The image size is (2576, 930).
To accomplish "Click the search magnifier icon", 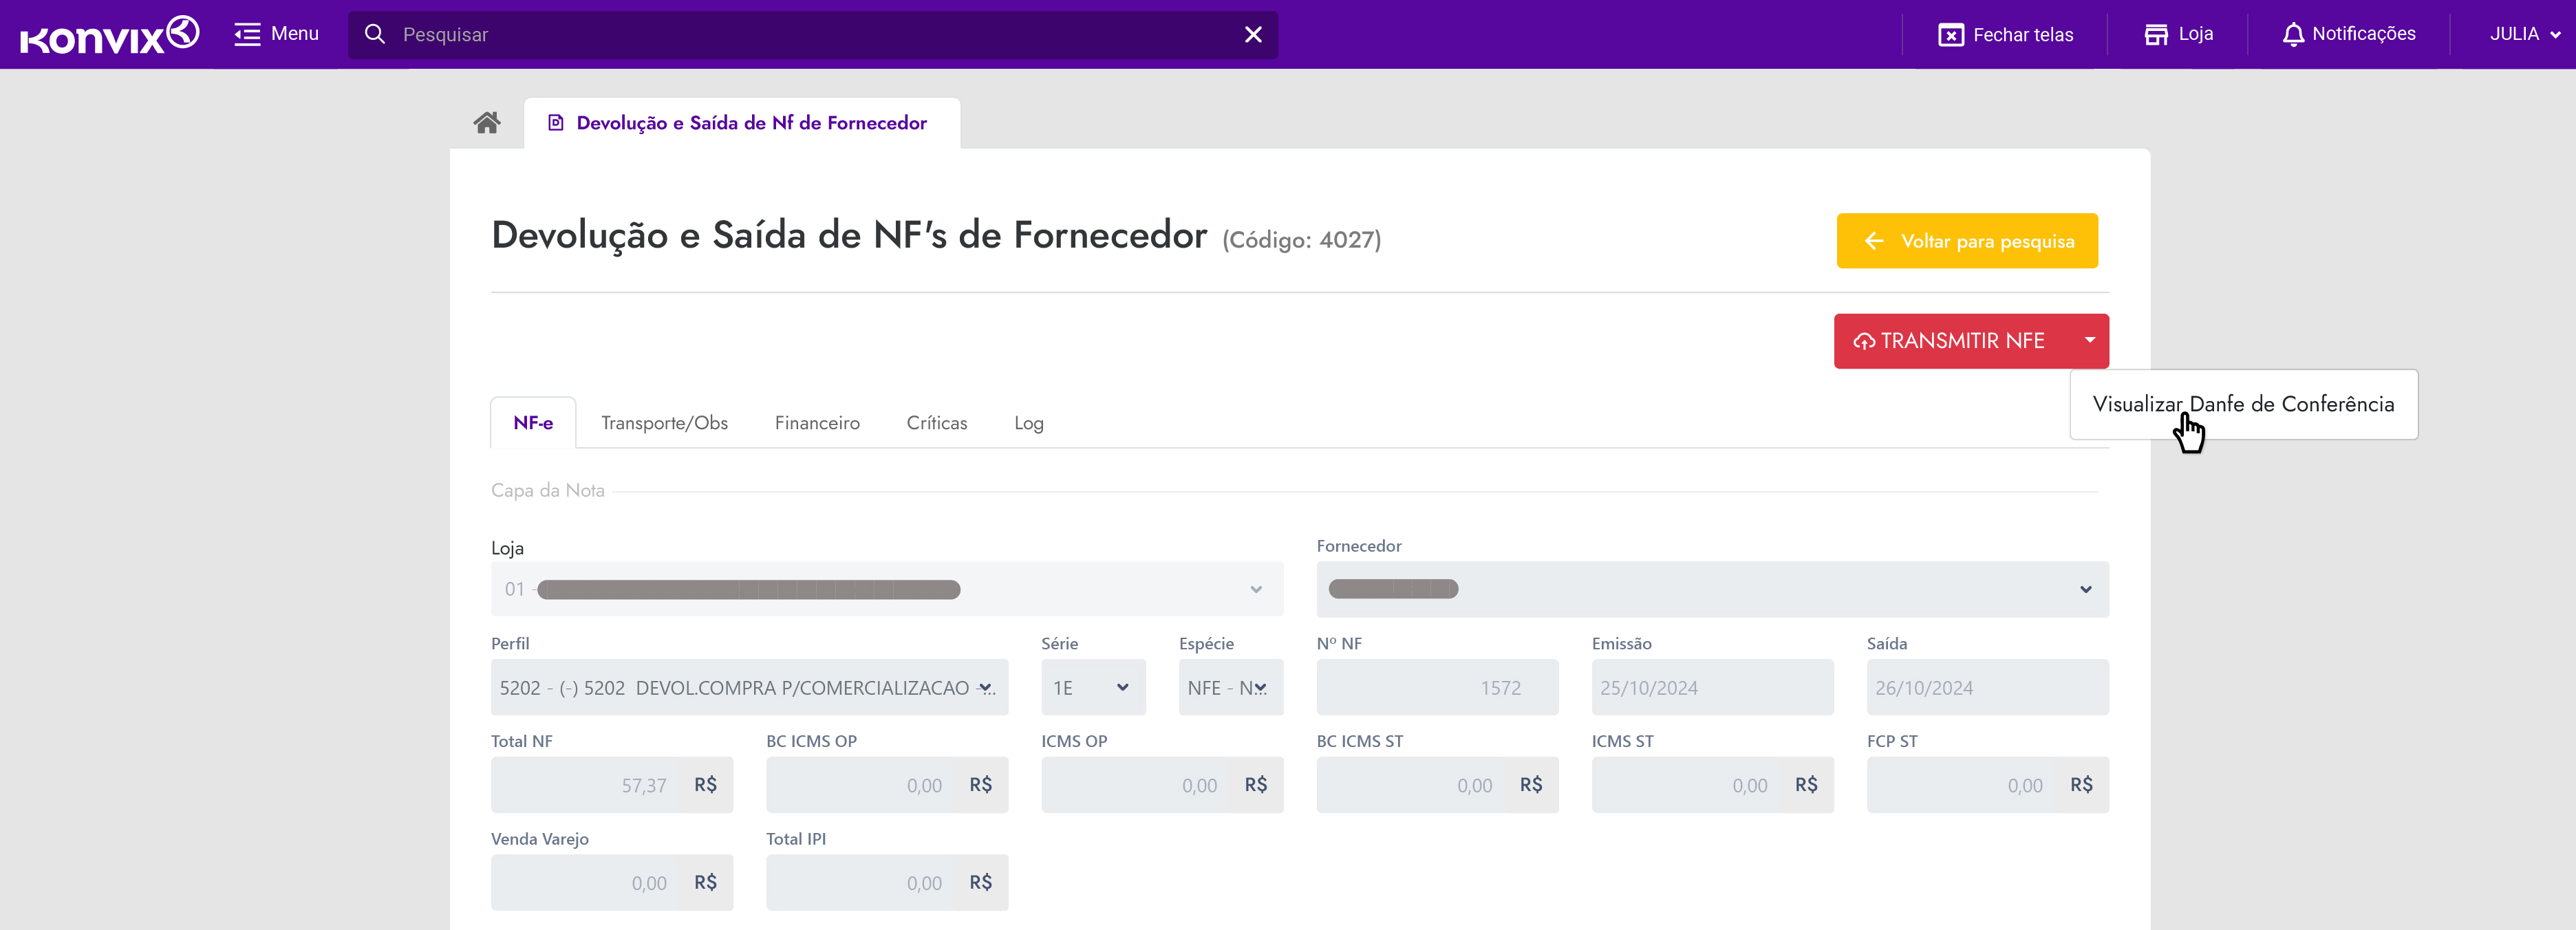I will tap(375, 35).
